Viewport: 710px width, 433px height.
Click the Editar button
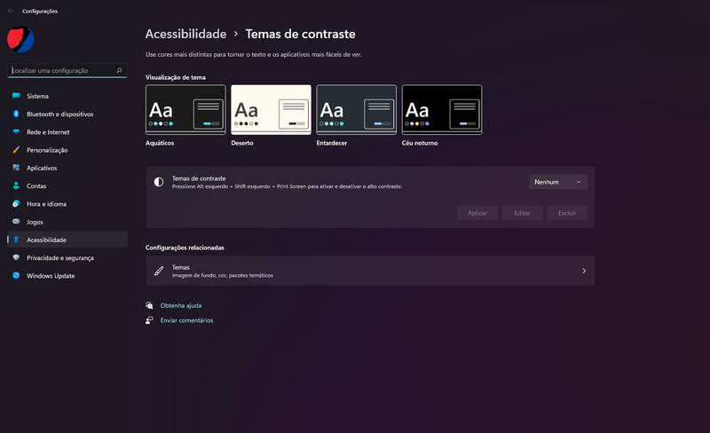click(x=522, y=213)
